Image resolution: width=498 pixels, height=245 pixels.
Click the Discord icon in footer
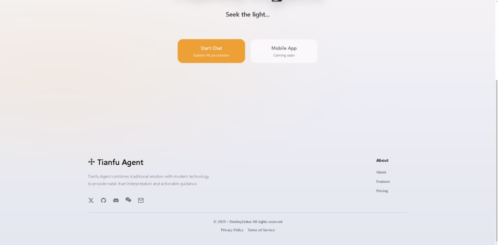pos(116,200)
